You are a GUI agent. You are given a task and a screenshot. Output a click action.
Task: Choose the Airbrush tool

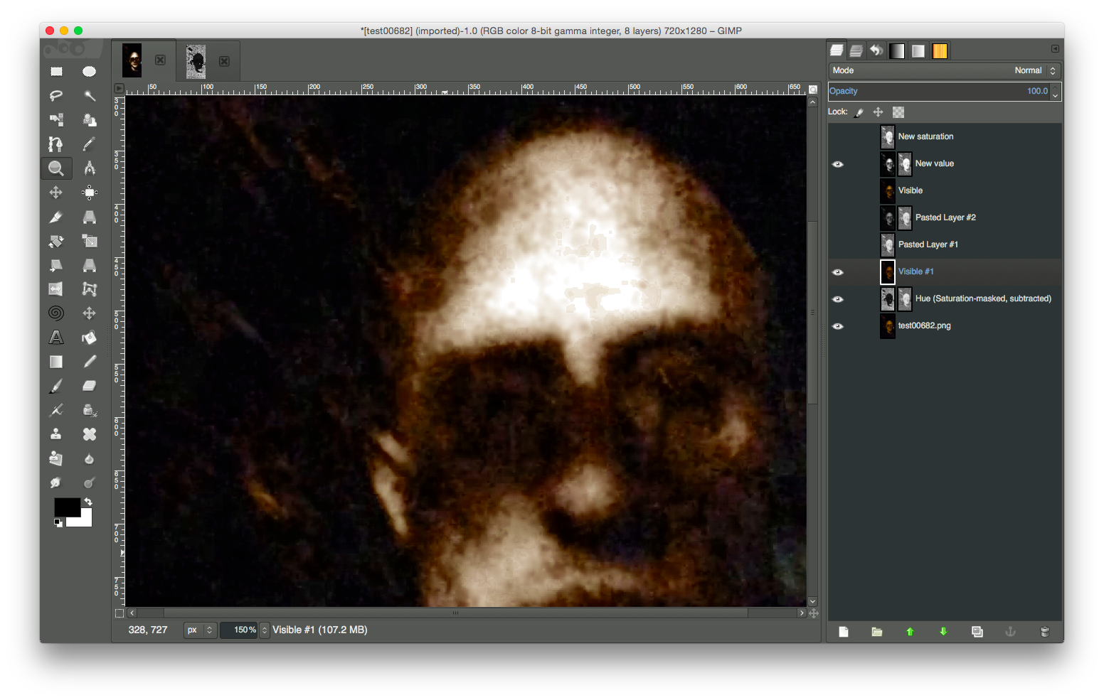[x=56, y=410]
